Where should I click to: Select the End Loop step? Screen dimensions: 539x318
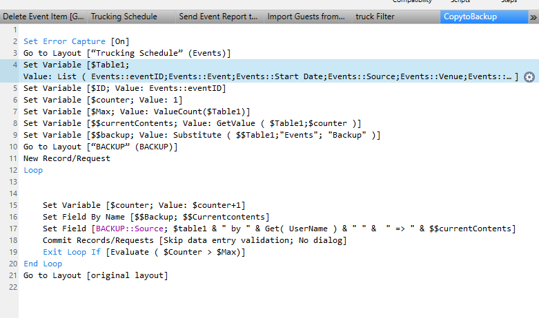tap(43, 264)
